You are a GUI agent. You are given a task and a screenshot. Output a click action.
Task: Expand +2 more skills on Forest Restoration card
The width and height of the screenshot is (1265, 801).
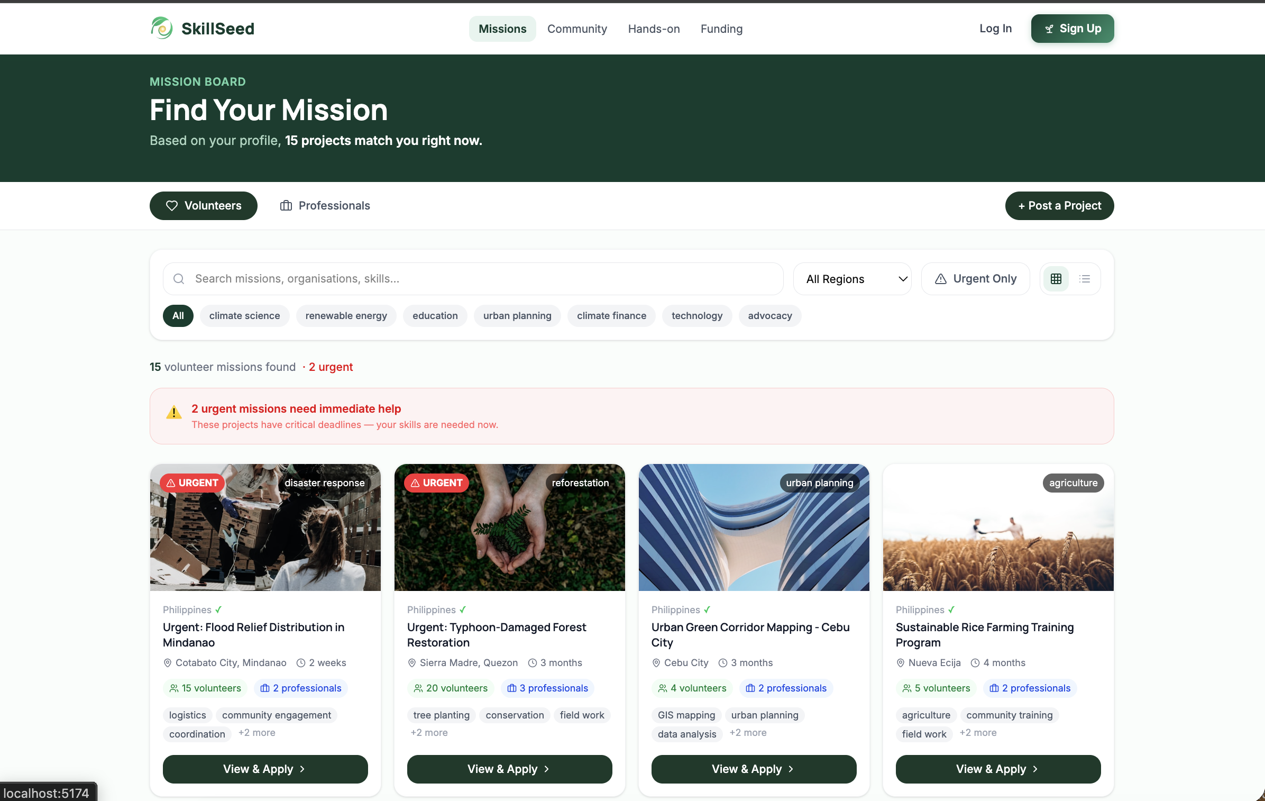coord(429,733)
